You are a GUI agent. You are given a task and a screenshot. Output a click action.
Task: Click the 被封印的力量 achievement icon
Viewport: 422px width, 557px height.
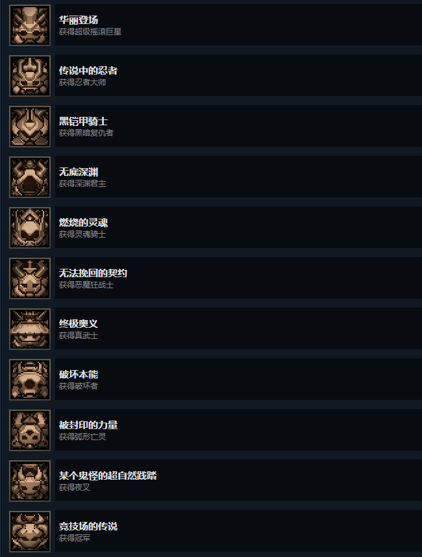coord(30,430)
